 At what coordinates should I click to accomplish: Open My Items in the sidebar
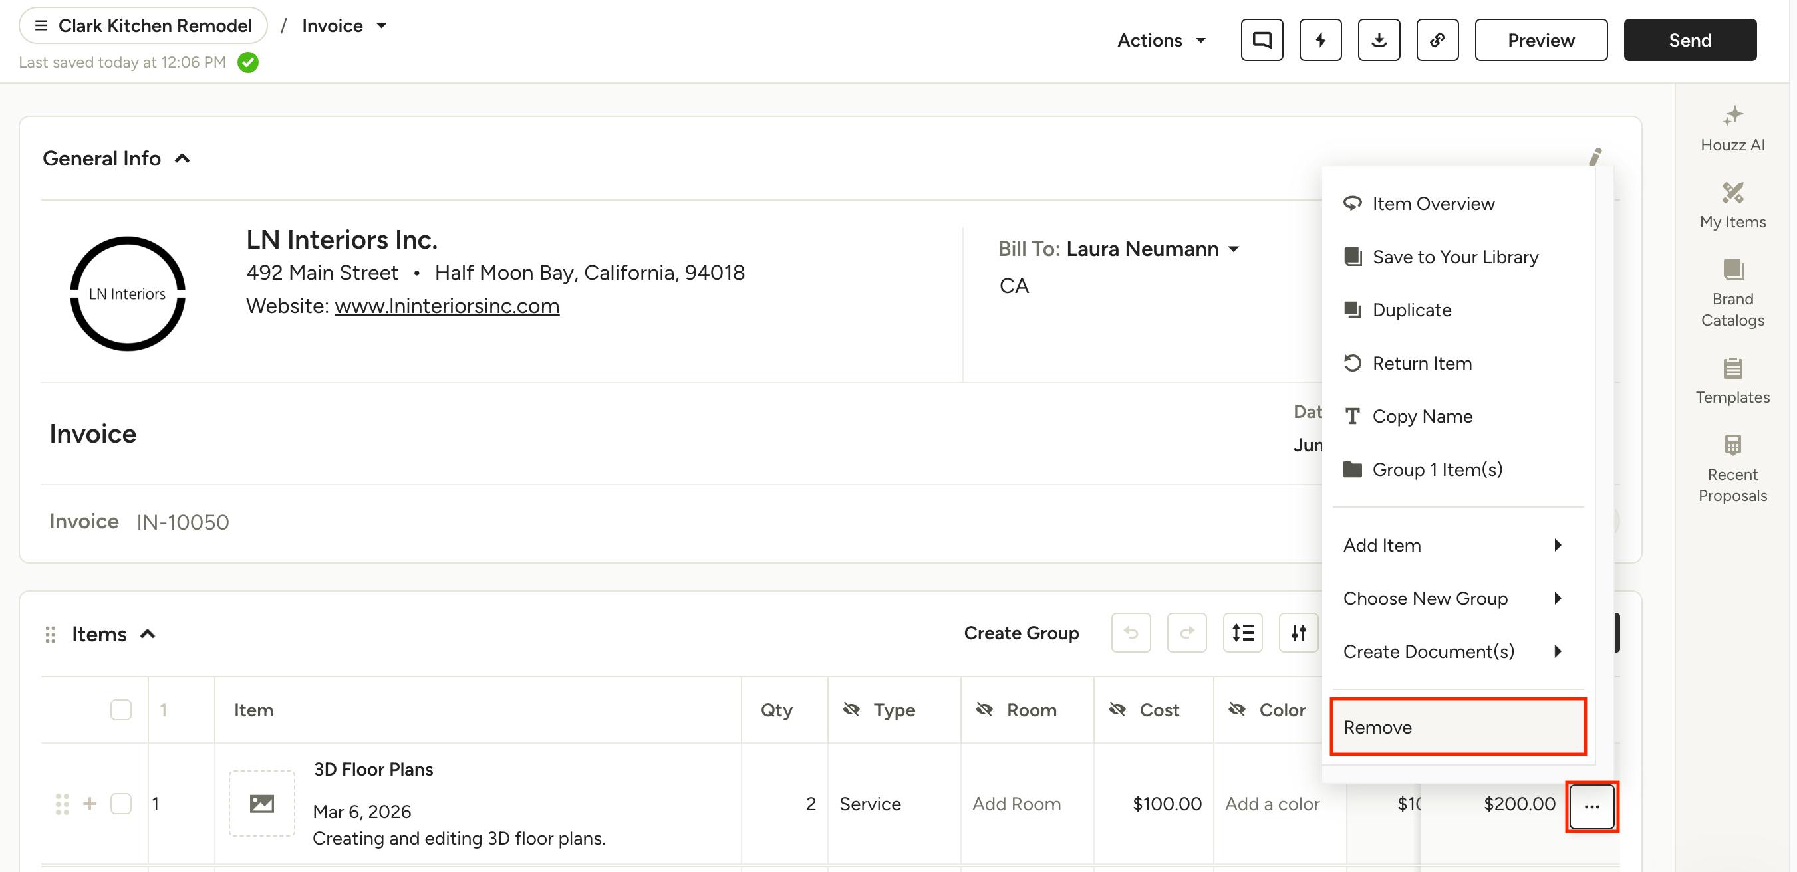pos(1732,205)
